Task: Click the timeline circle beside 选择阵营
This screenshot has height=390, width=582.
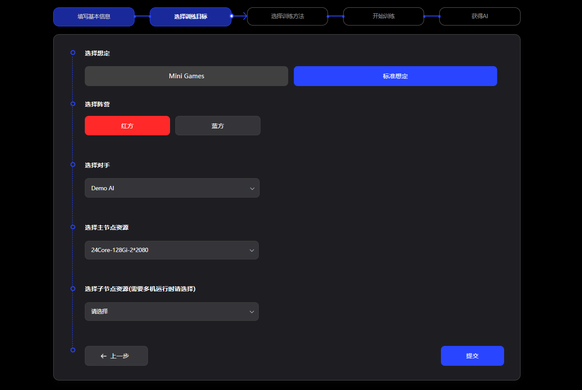Action: tap(73, 104)
